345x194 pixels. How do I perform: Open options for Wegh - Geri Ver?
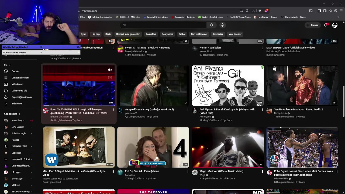(262, 171)
